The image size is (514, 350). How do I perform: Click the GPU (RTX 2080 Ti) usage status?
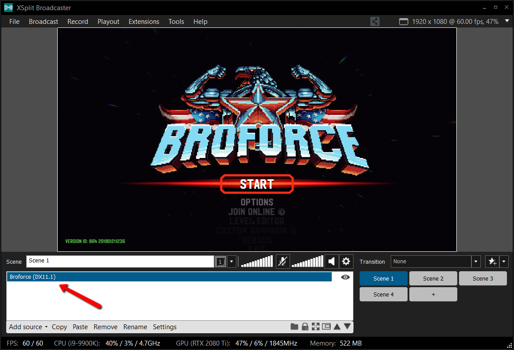pyautogui.click(x=237, y=343)
